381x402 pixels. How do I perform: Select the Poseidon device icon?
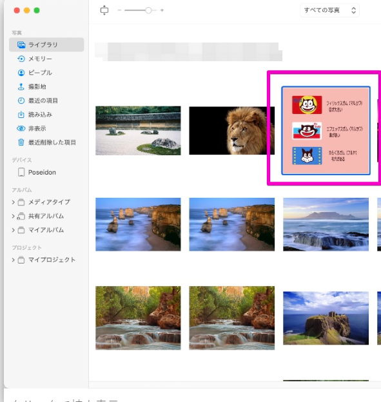click(21, 172)
